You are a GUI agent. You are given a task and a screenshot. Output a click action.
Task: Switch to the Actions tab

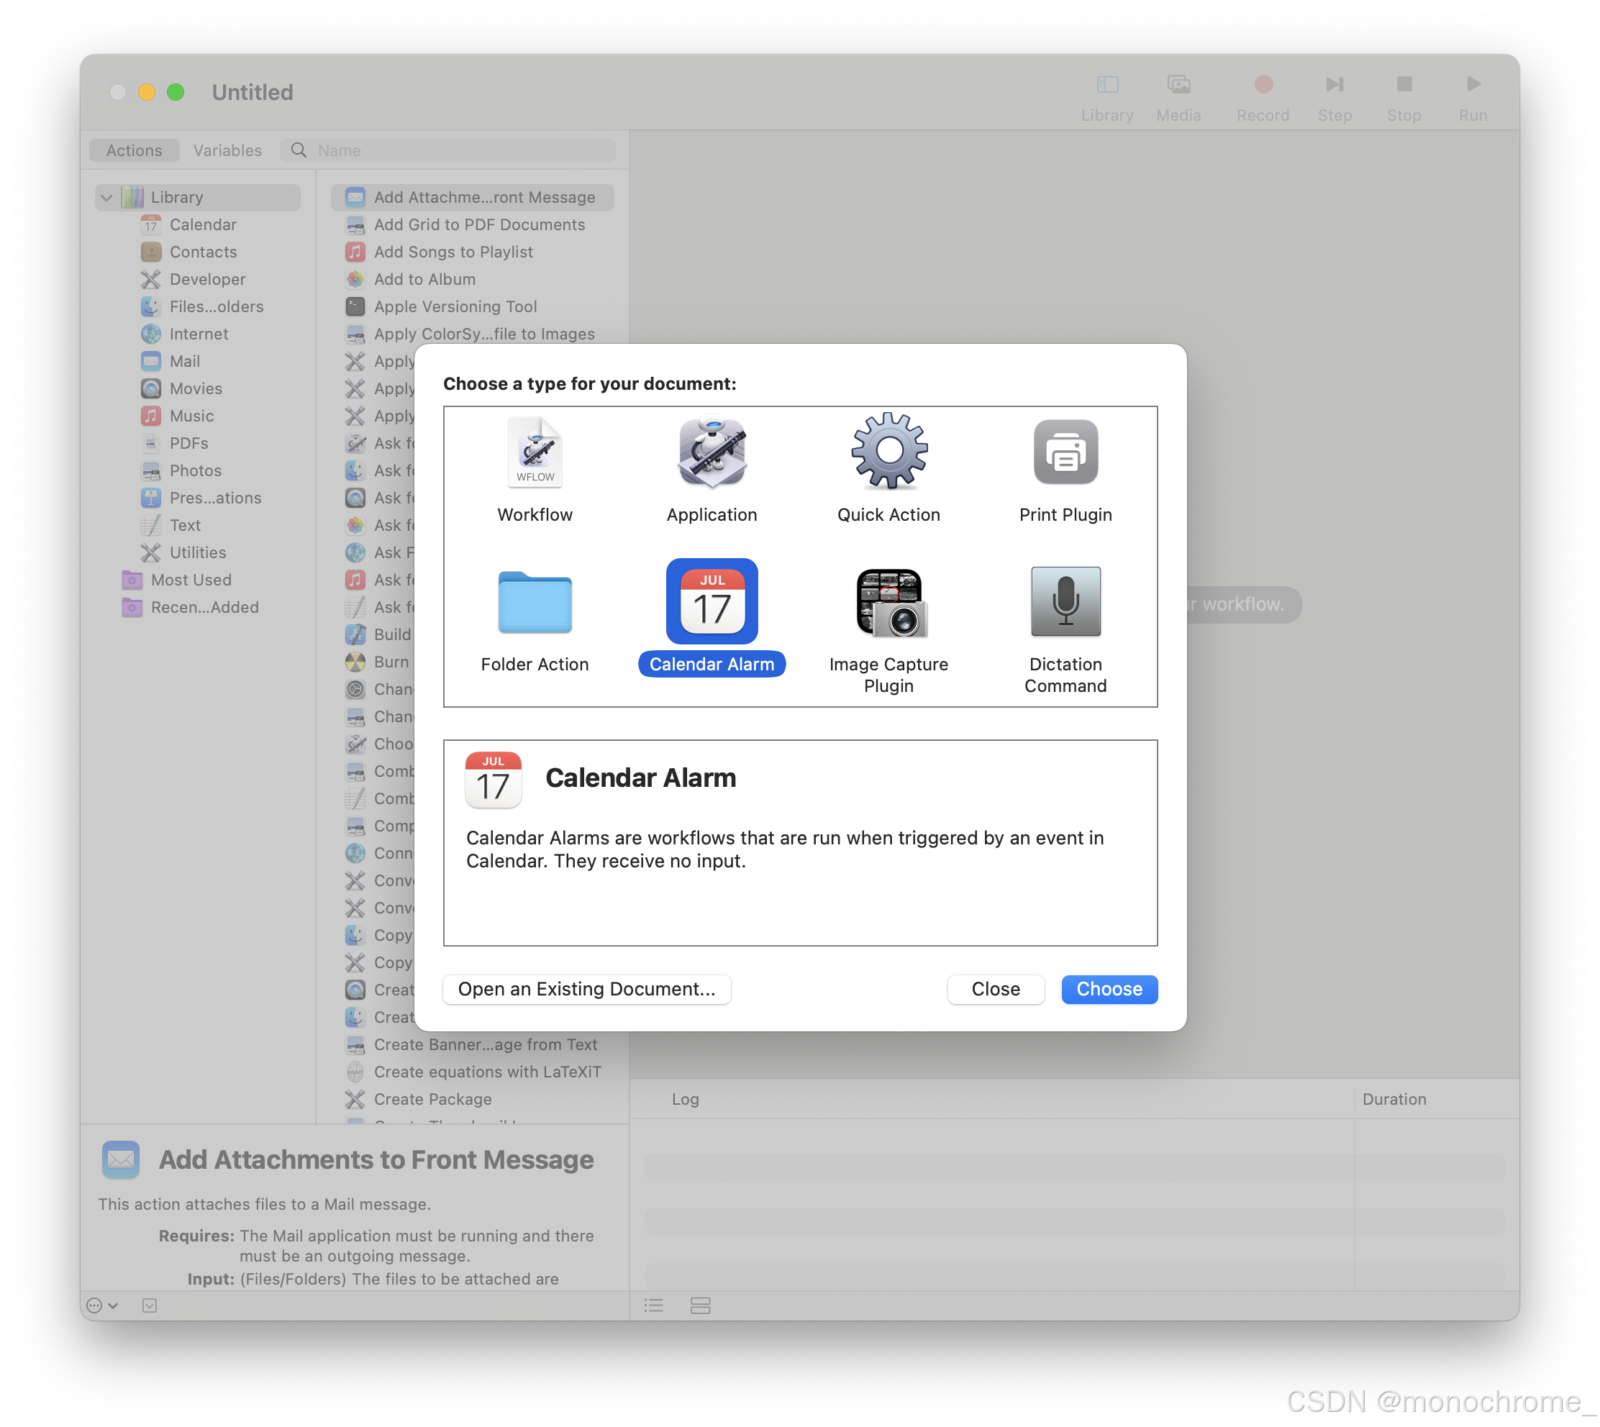(134, 150)
